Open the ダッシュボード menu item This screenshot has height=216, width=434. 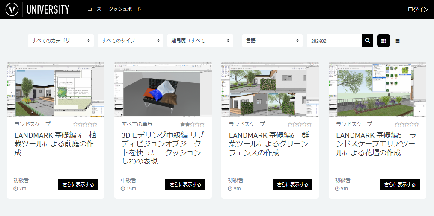pos(125,9)
